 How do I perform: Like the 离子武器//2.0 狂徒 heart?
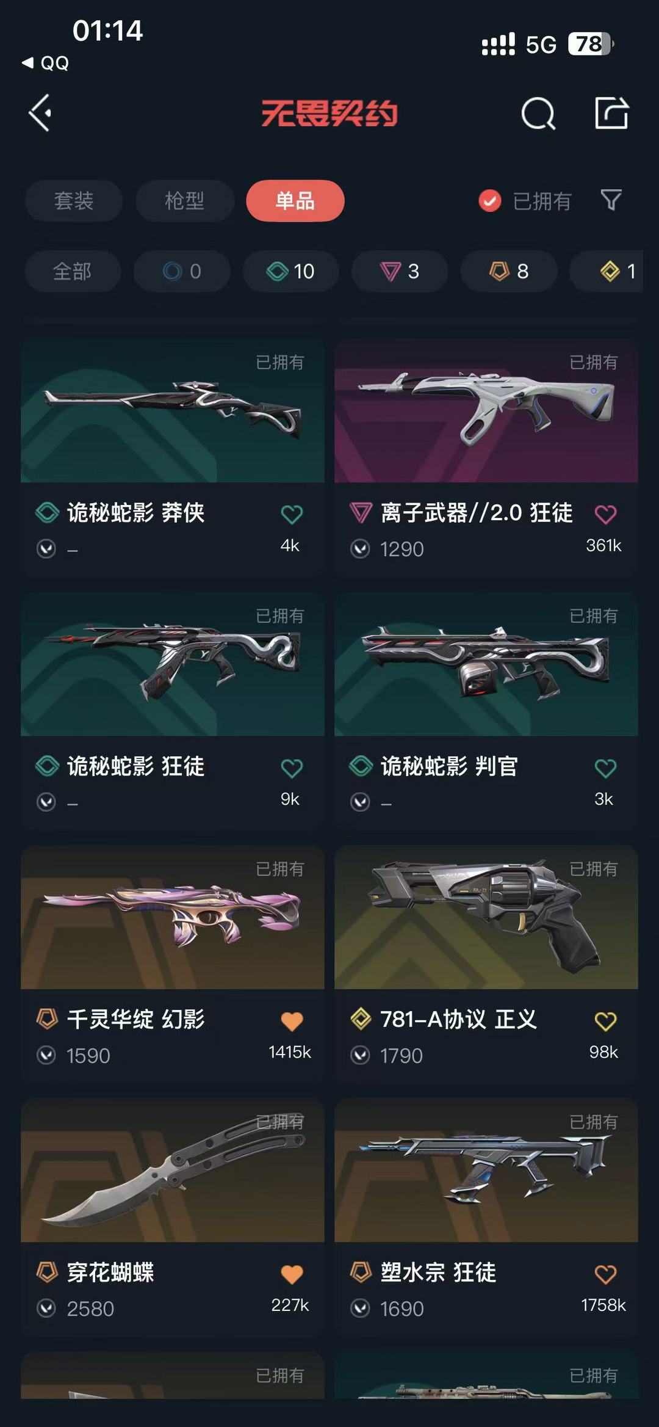point(605,515)
